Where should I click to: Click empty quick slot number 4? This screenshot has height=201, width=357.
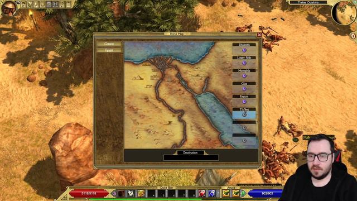click(151, 193)
